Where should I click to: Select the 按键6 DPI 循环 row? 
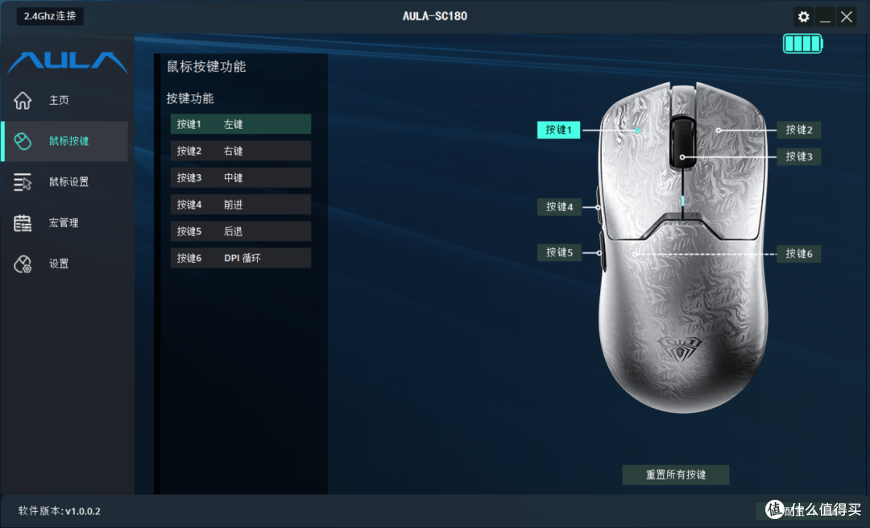(x=241, y=258)
